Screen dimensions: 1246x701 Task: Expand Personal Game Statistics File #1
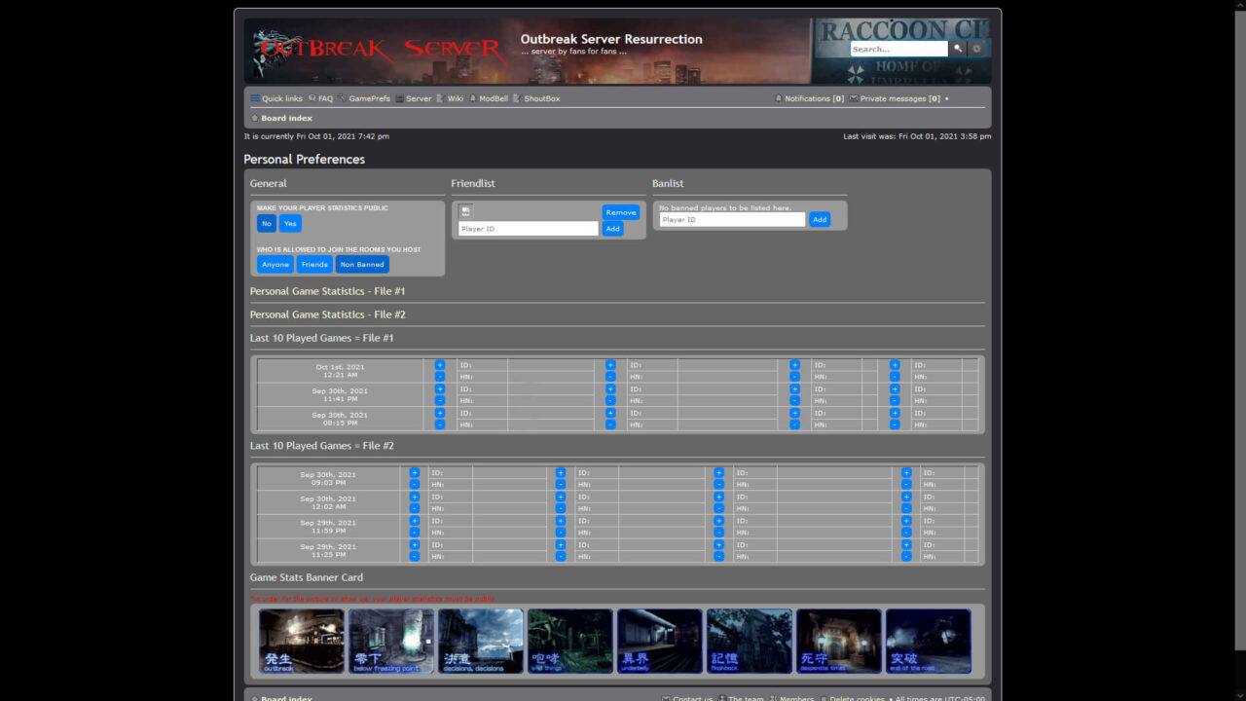coord(327,291)
